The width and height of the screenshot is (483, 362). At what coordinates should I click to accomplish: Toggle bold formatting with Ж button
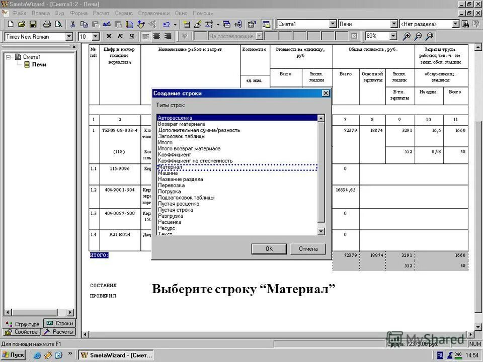point(109,36)
